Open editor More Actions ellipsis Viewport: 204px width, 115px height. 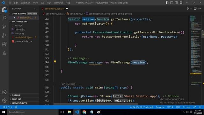click(x=200, y=9)
